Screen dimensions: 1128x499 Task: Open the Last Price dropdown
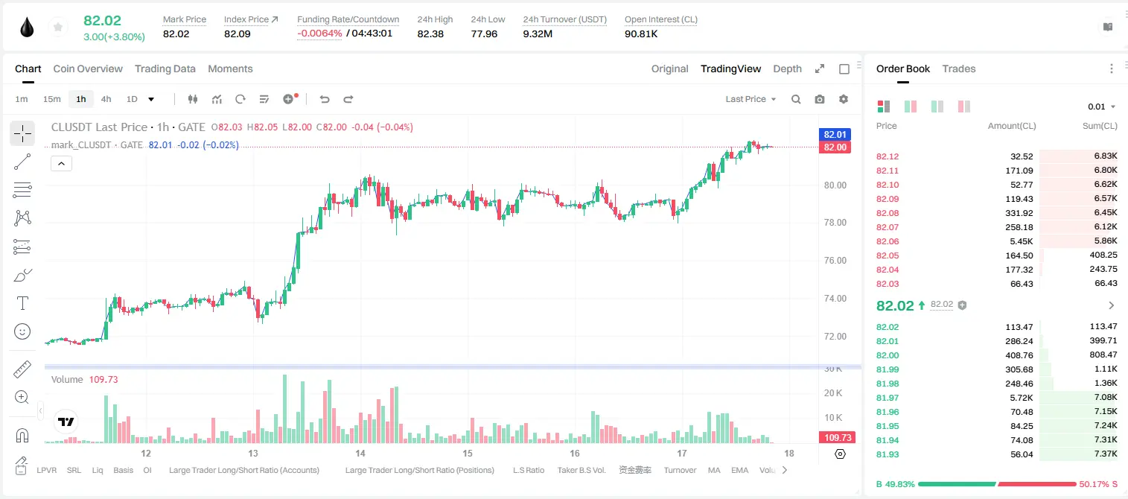pos(751,99)
